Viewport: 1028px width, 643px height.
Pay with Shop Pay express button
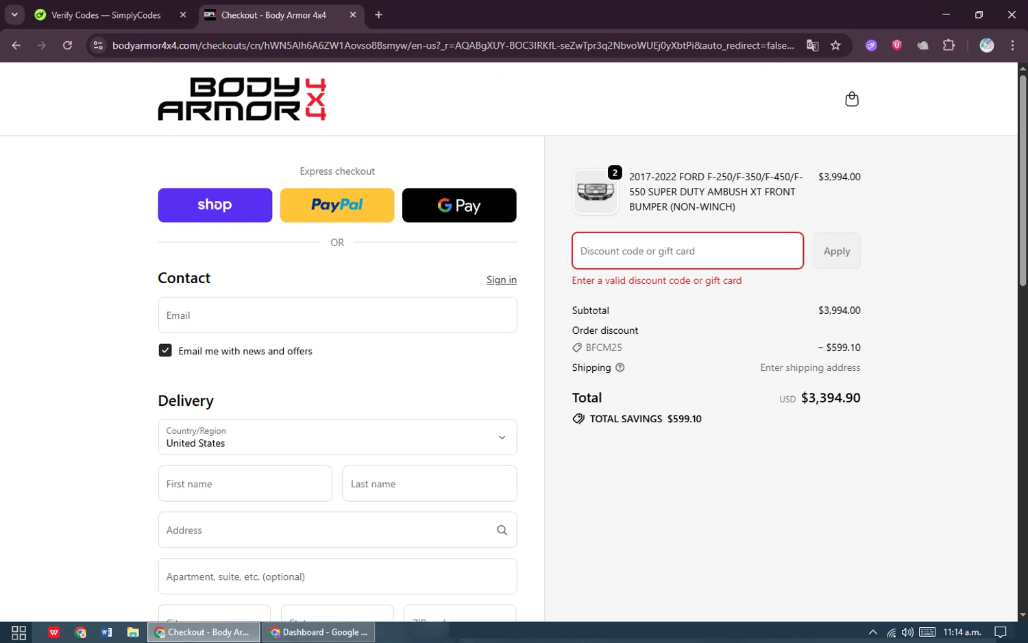[x=215, y=205]
